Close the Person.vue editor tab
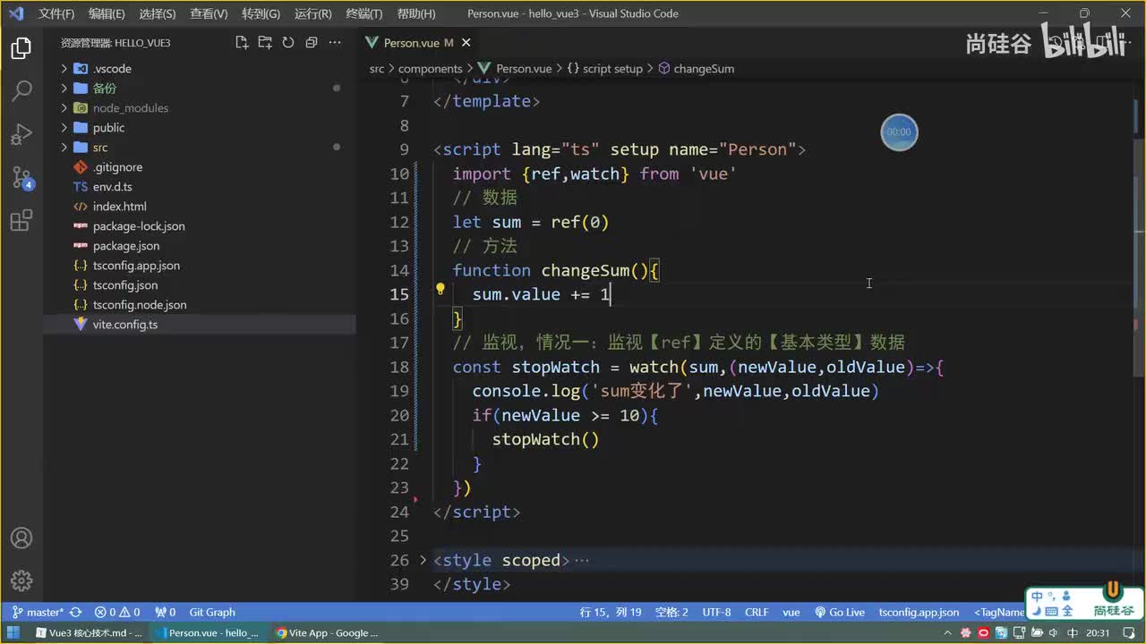The image size is (1146, 644). click(x=466, y=42)
